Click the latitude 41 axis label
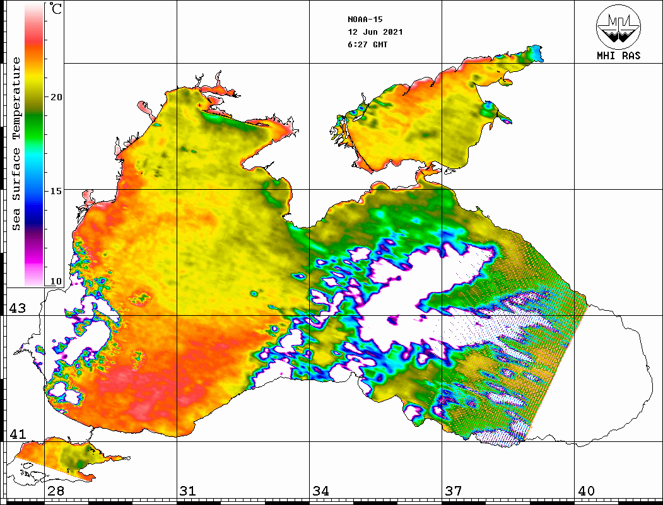Viewport: 663px width, 505px height. [17, 434]
